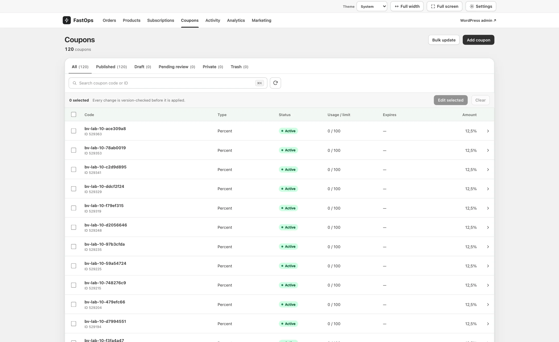Open row arrow for bv-lab-10-d2056646
Image resolution: width=559 pixels, height=342 pixels.
coord(488,227)
